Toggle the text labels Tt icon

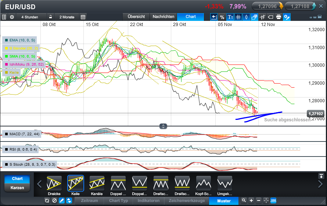click(230, 17)
